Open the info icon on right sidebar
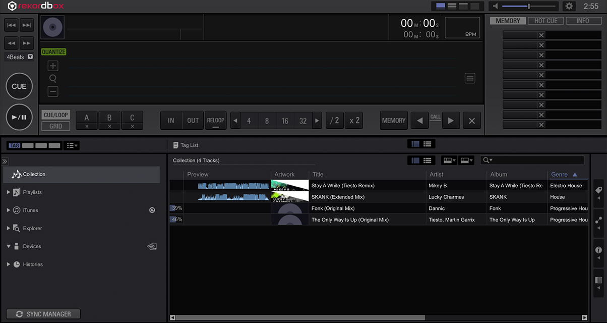Image resolution: width=607 pixels, height=323 pixels. point(598,250)
